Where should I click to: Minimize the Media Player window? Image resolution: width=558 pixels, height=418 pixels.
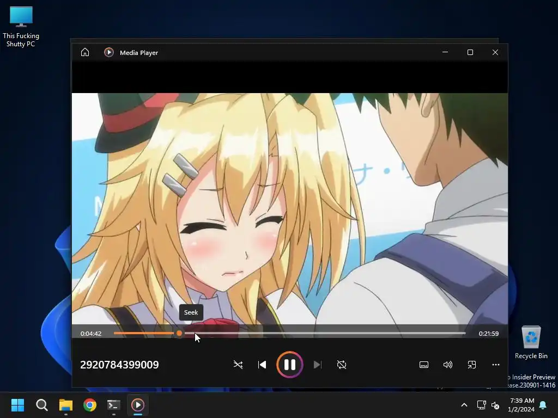point(445,52)
